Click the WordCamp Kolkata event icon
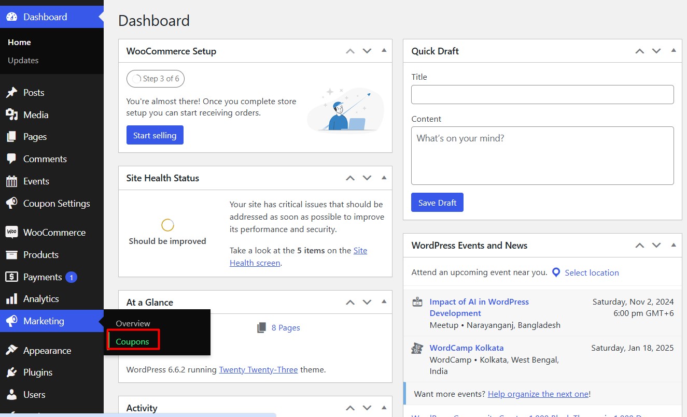687x417 pixels. (x=417, y=348)
